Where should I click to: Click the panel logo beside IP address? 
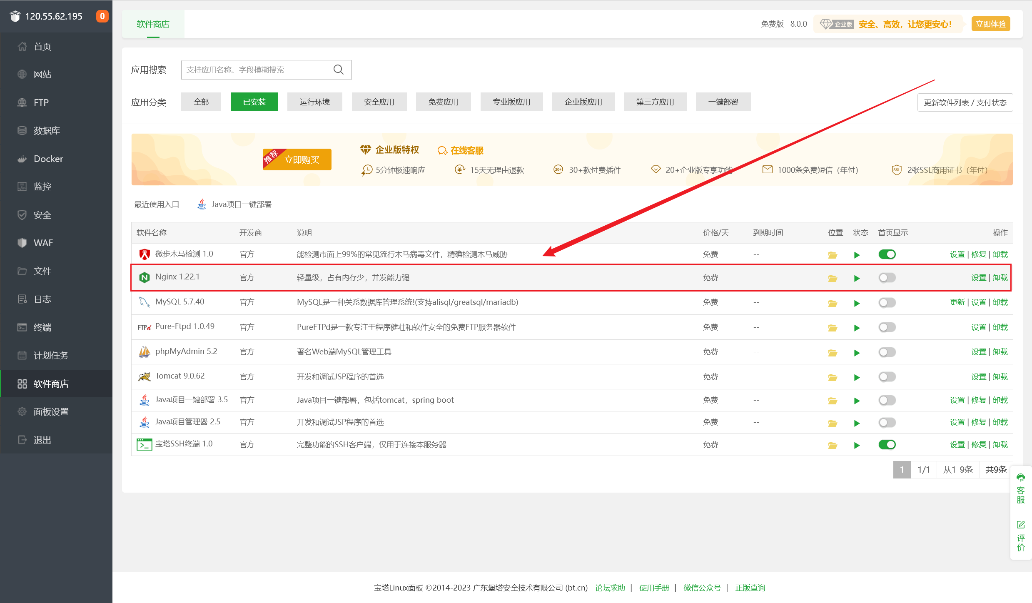15,16
